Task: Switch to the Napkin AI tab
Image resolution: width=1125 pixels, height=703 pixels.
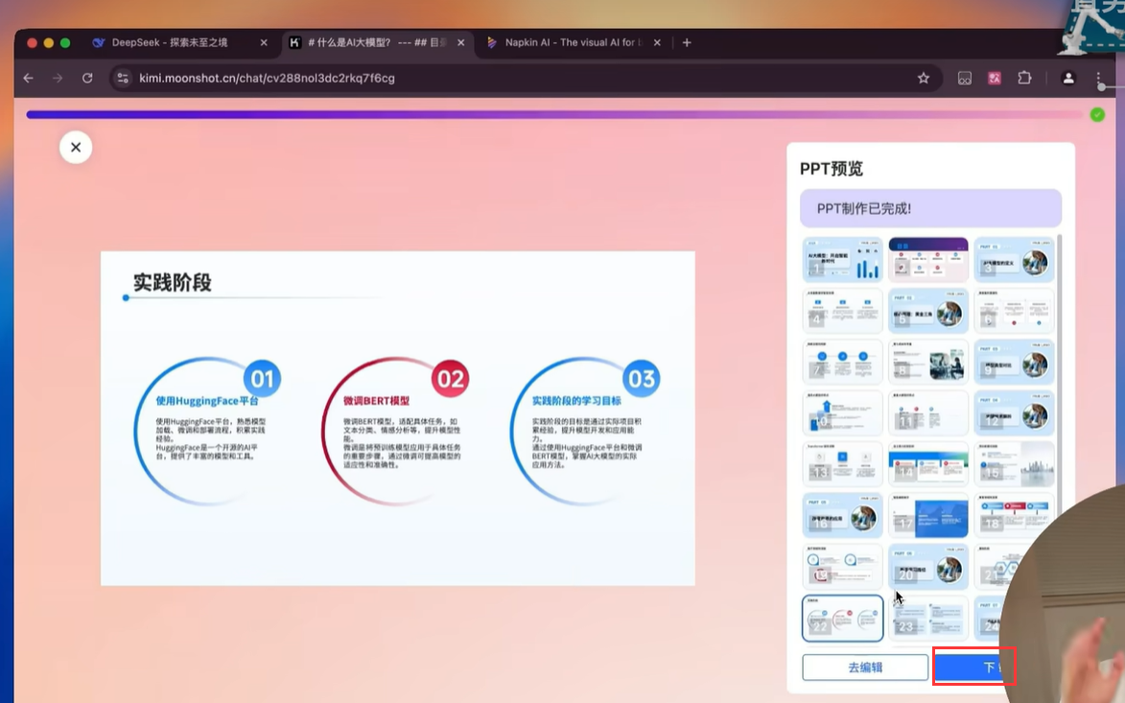Action: pyautogui.click(x=573, y=43)
